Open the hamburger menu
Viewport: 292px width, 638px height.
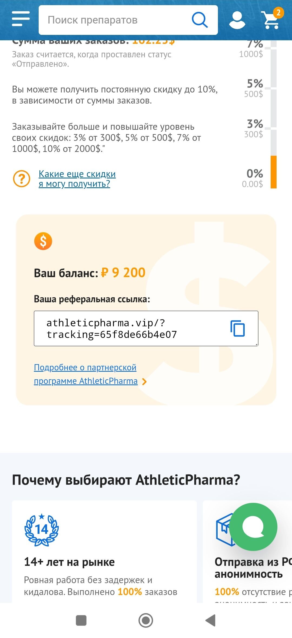(x=21, y=19)
